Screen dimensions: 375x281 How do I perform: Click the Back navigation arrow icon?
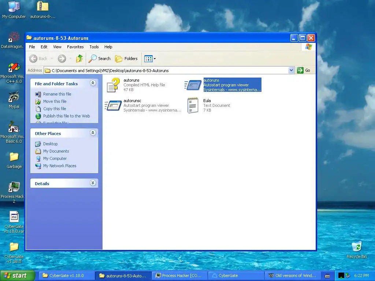pyautogui.click(x=33, y=59)
